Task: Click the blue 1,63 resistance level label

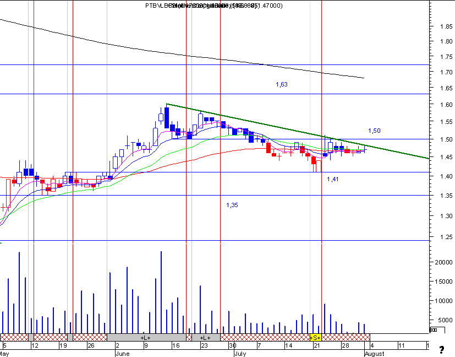Action: [x=282, y=84]
